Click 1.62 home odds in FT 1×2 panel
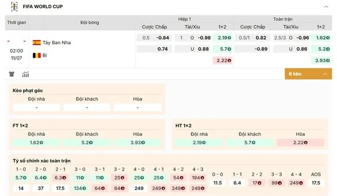Image resolution: width=337 pixels, height=196 pixels. (37, 142)
